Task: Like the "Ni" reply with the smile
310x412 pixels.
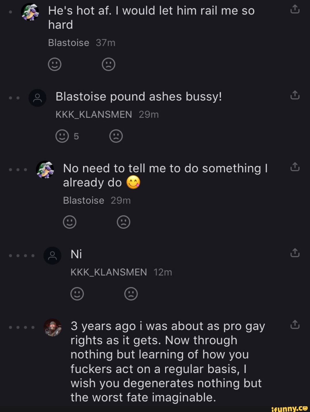Action: (77, 294)
